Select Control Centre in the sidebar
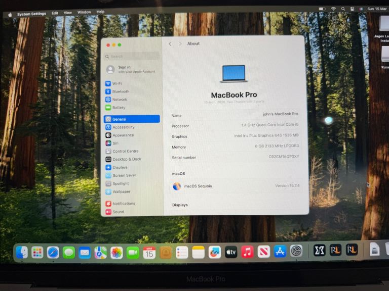 125,151
